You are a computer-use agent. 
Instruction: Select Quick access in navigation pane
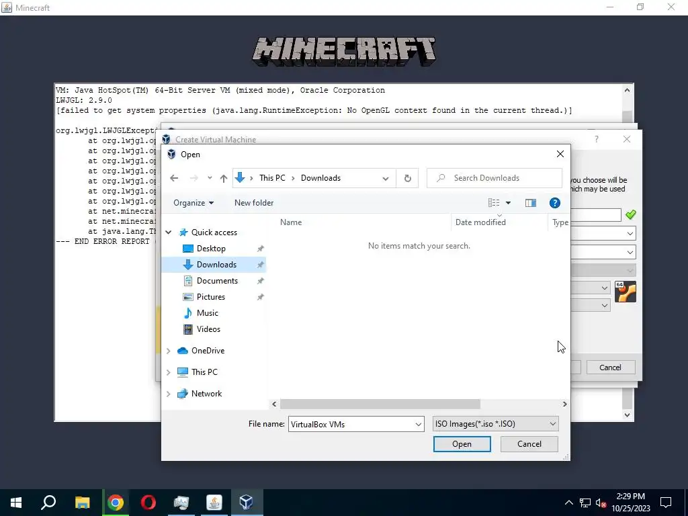coord(214,232)
